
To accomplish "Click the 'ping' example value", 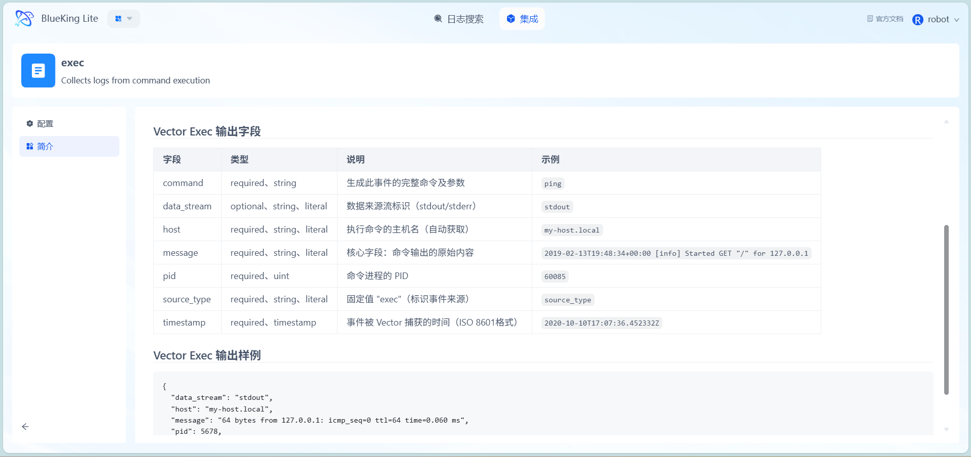I will (x=553, y=184).
